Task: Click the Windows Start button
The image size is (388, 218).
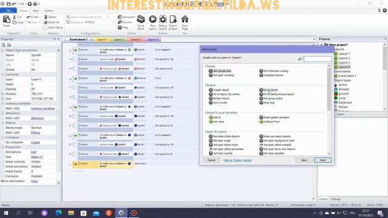Action: point(5,213)
